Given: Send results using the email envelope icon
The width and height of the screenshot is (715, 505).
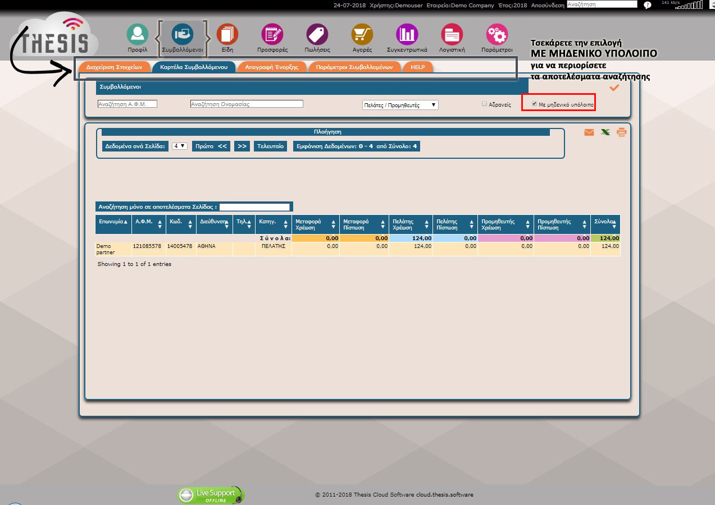Looking at the screenshot, I should point(589,133).
